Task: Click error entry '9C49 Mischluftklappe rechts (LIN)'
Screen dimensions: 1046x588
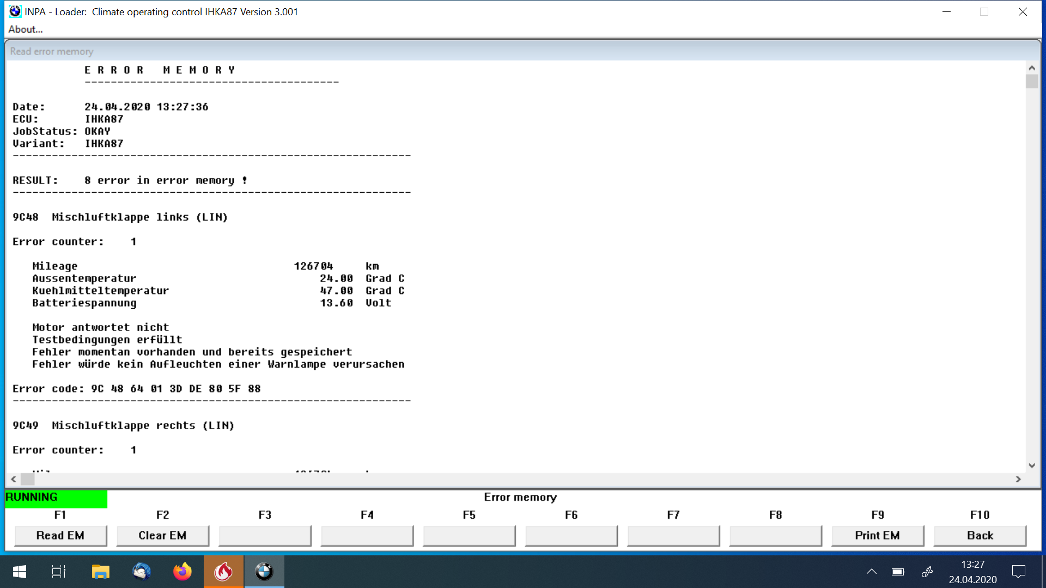Action: (x=124, y=426)
